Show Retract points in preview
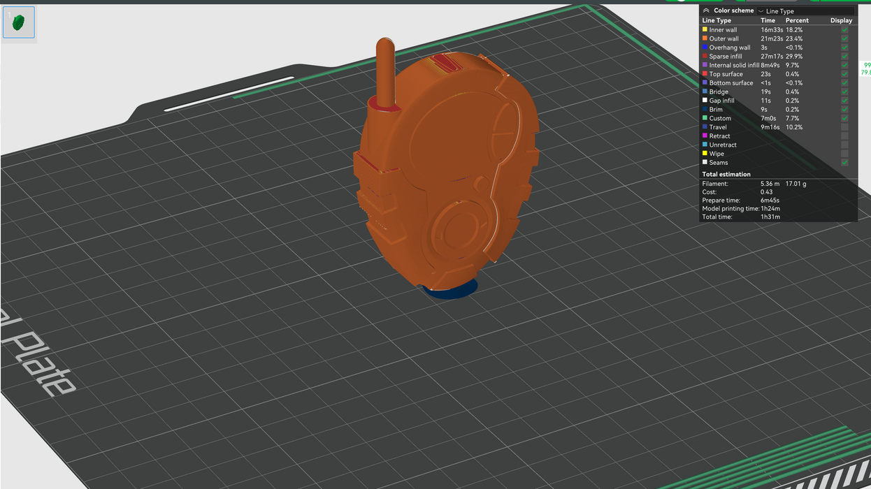The height and width of the screenshot is (489, 871). (x=844, y=136)
